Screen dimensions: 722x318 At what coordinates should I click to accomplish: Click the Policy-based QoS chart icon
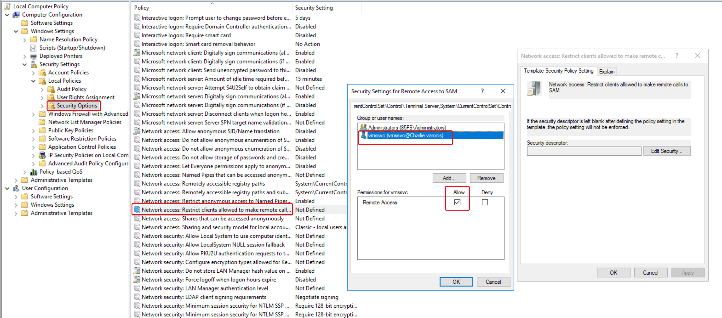pos(33,172)
